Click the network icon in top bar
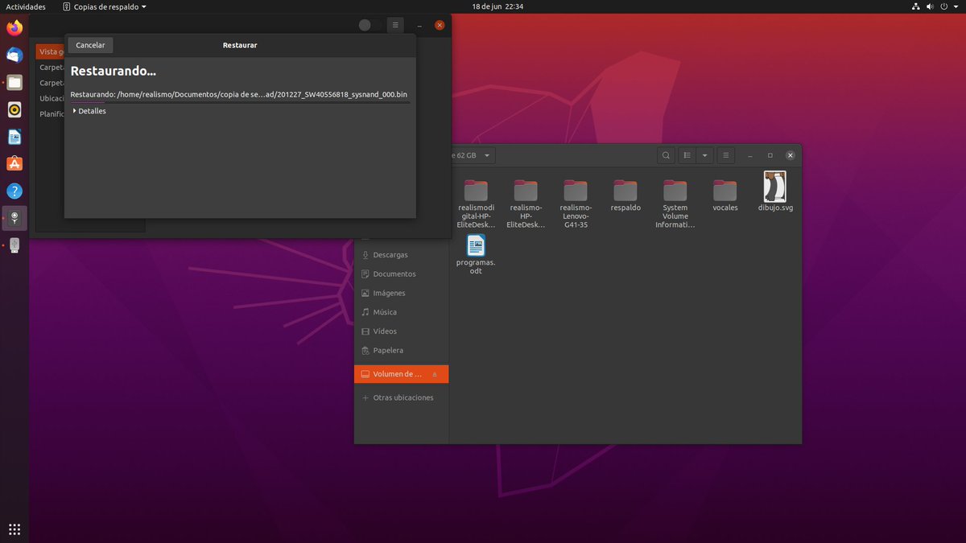Screen dimensions: 966x543 (x=916, y=6)
